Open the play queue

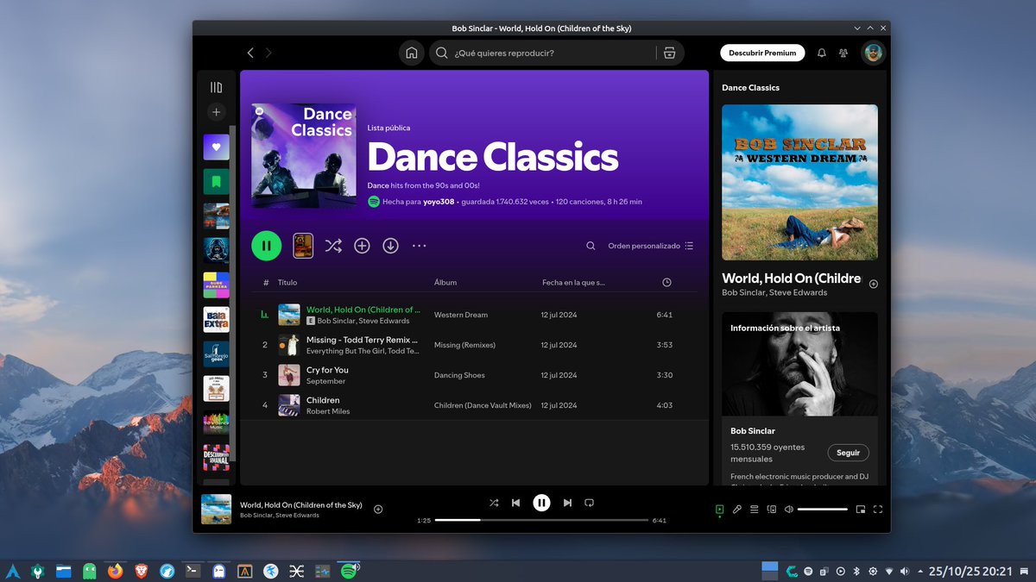(x=754, y=510)
